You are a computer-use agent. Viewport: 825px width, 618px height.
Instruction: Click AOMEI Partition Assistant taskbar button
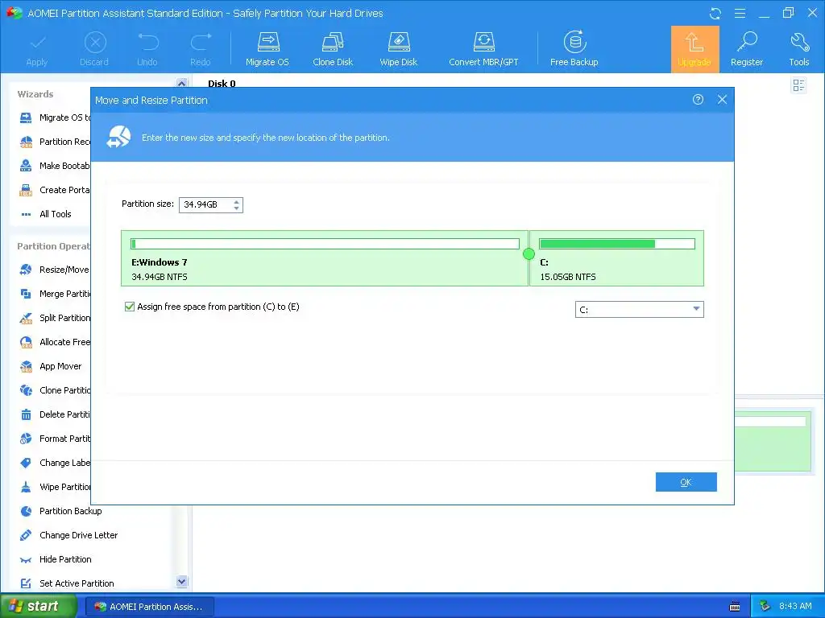(x=149, y=607)
